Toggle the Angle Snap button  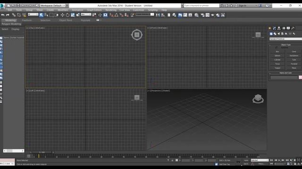pos(117,15)
